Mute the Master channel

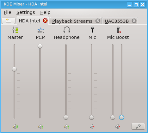pos(15,127)
